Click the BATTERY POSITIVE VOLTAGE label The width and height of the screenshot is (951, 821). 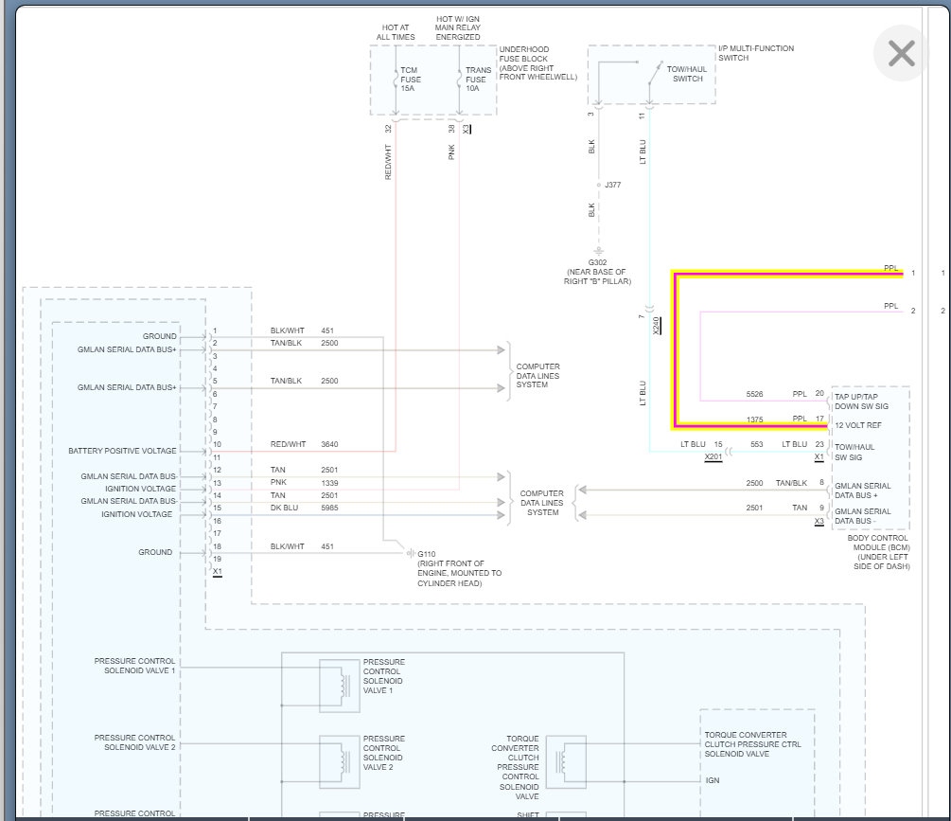pyautogui.click(x=122, y=451)
